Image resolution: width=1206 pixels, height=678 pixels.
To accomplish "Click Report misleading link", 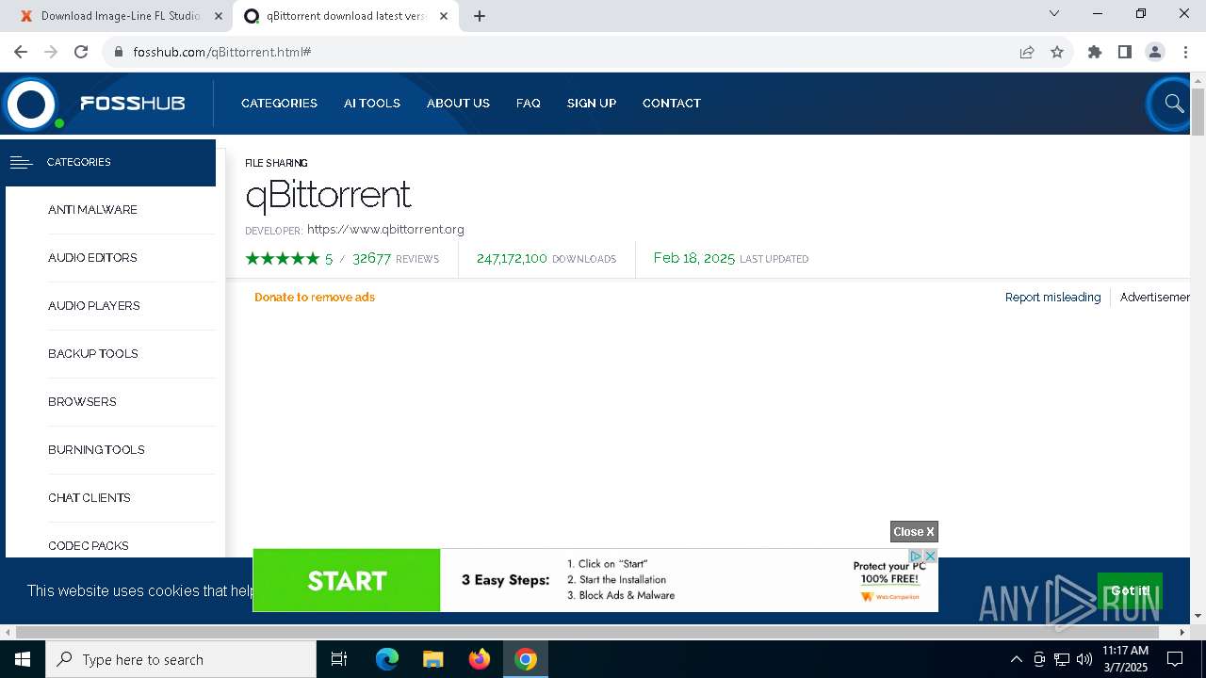I will click(1052, 297).
